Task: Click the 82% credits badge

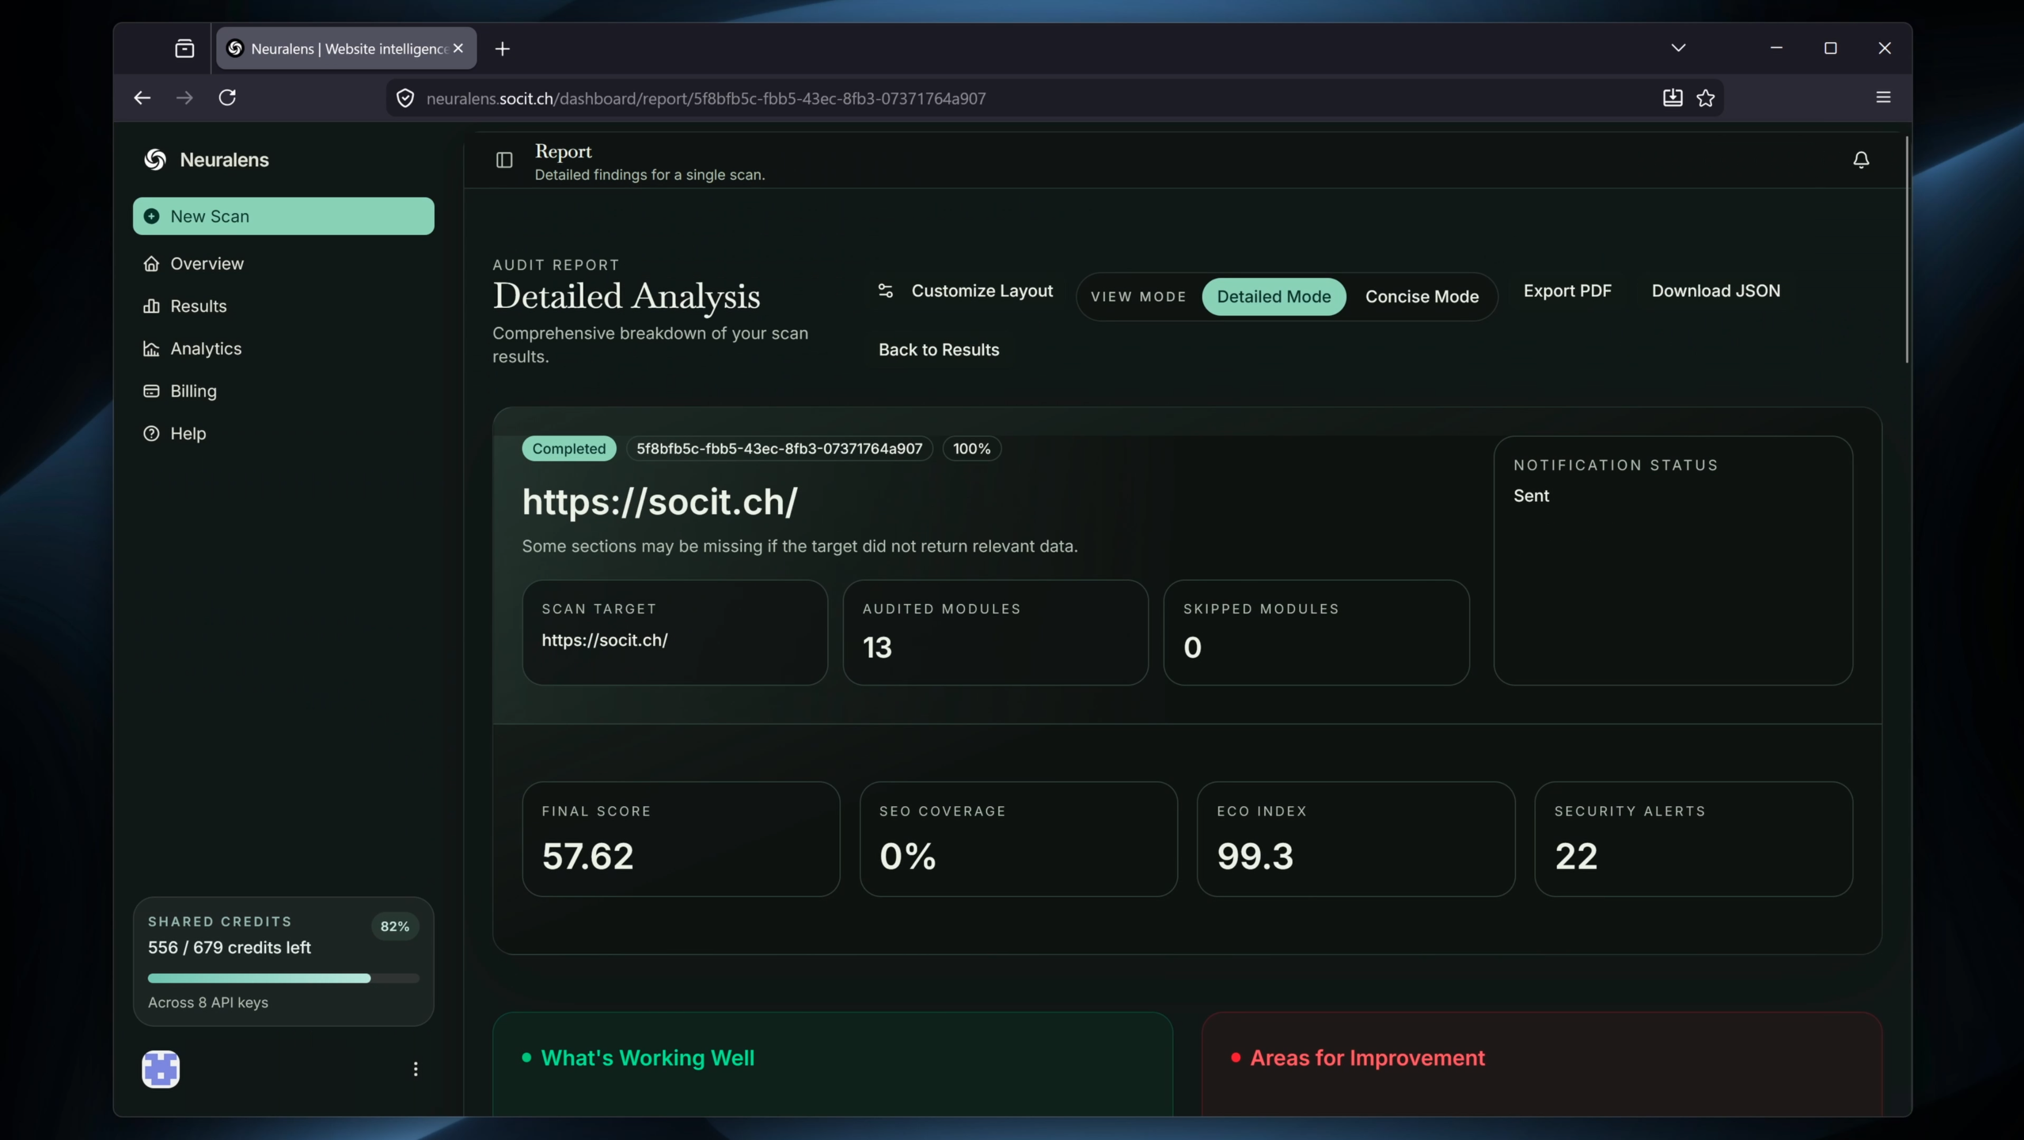Action: [394, 926]
